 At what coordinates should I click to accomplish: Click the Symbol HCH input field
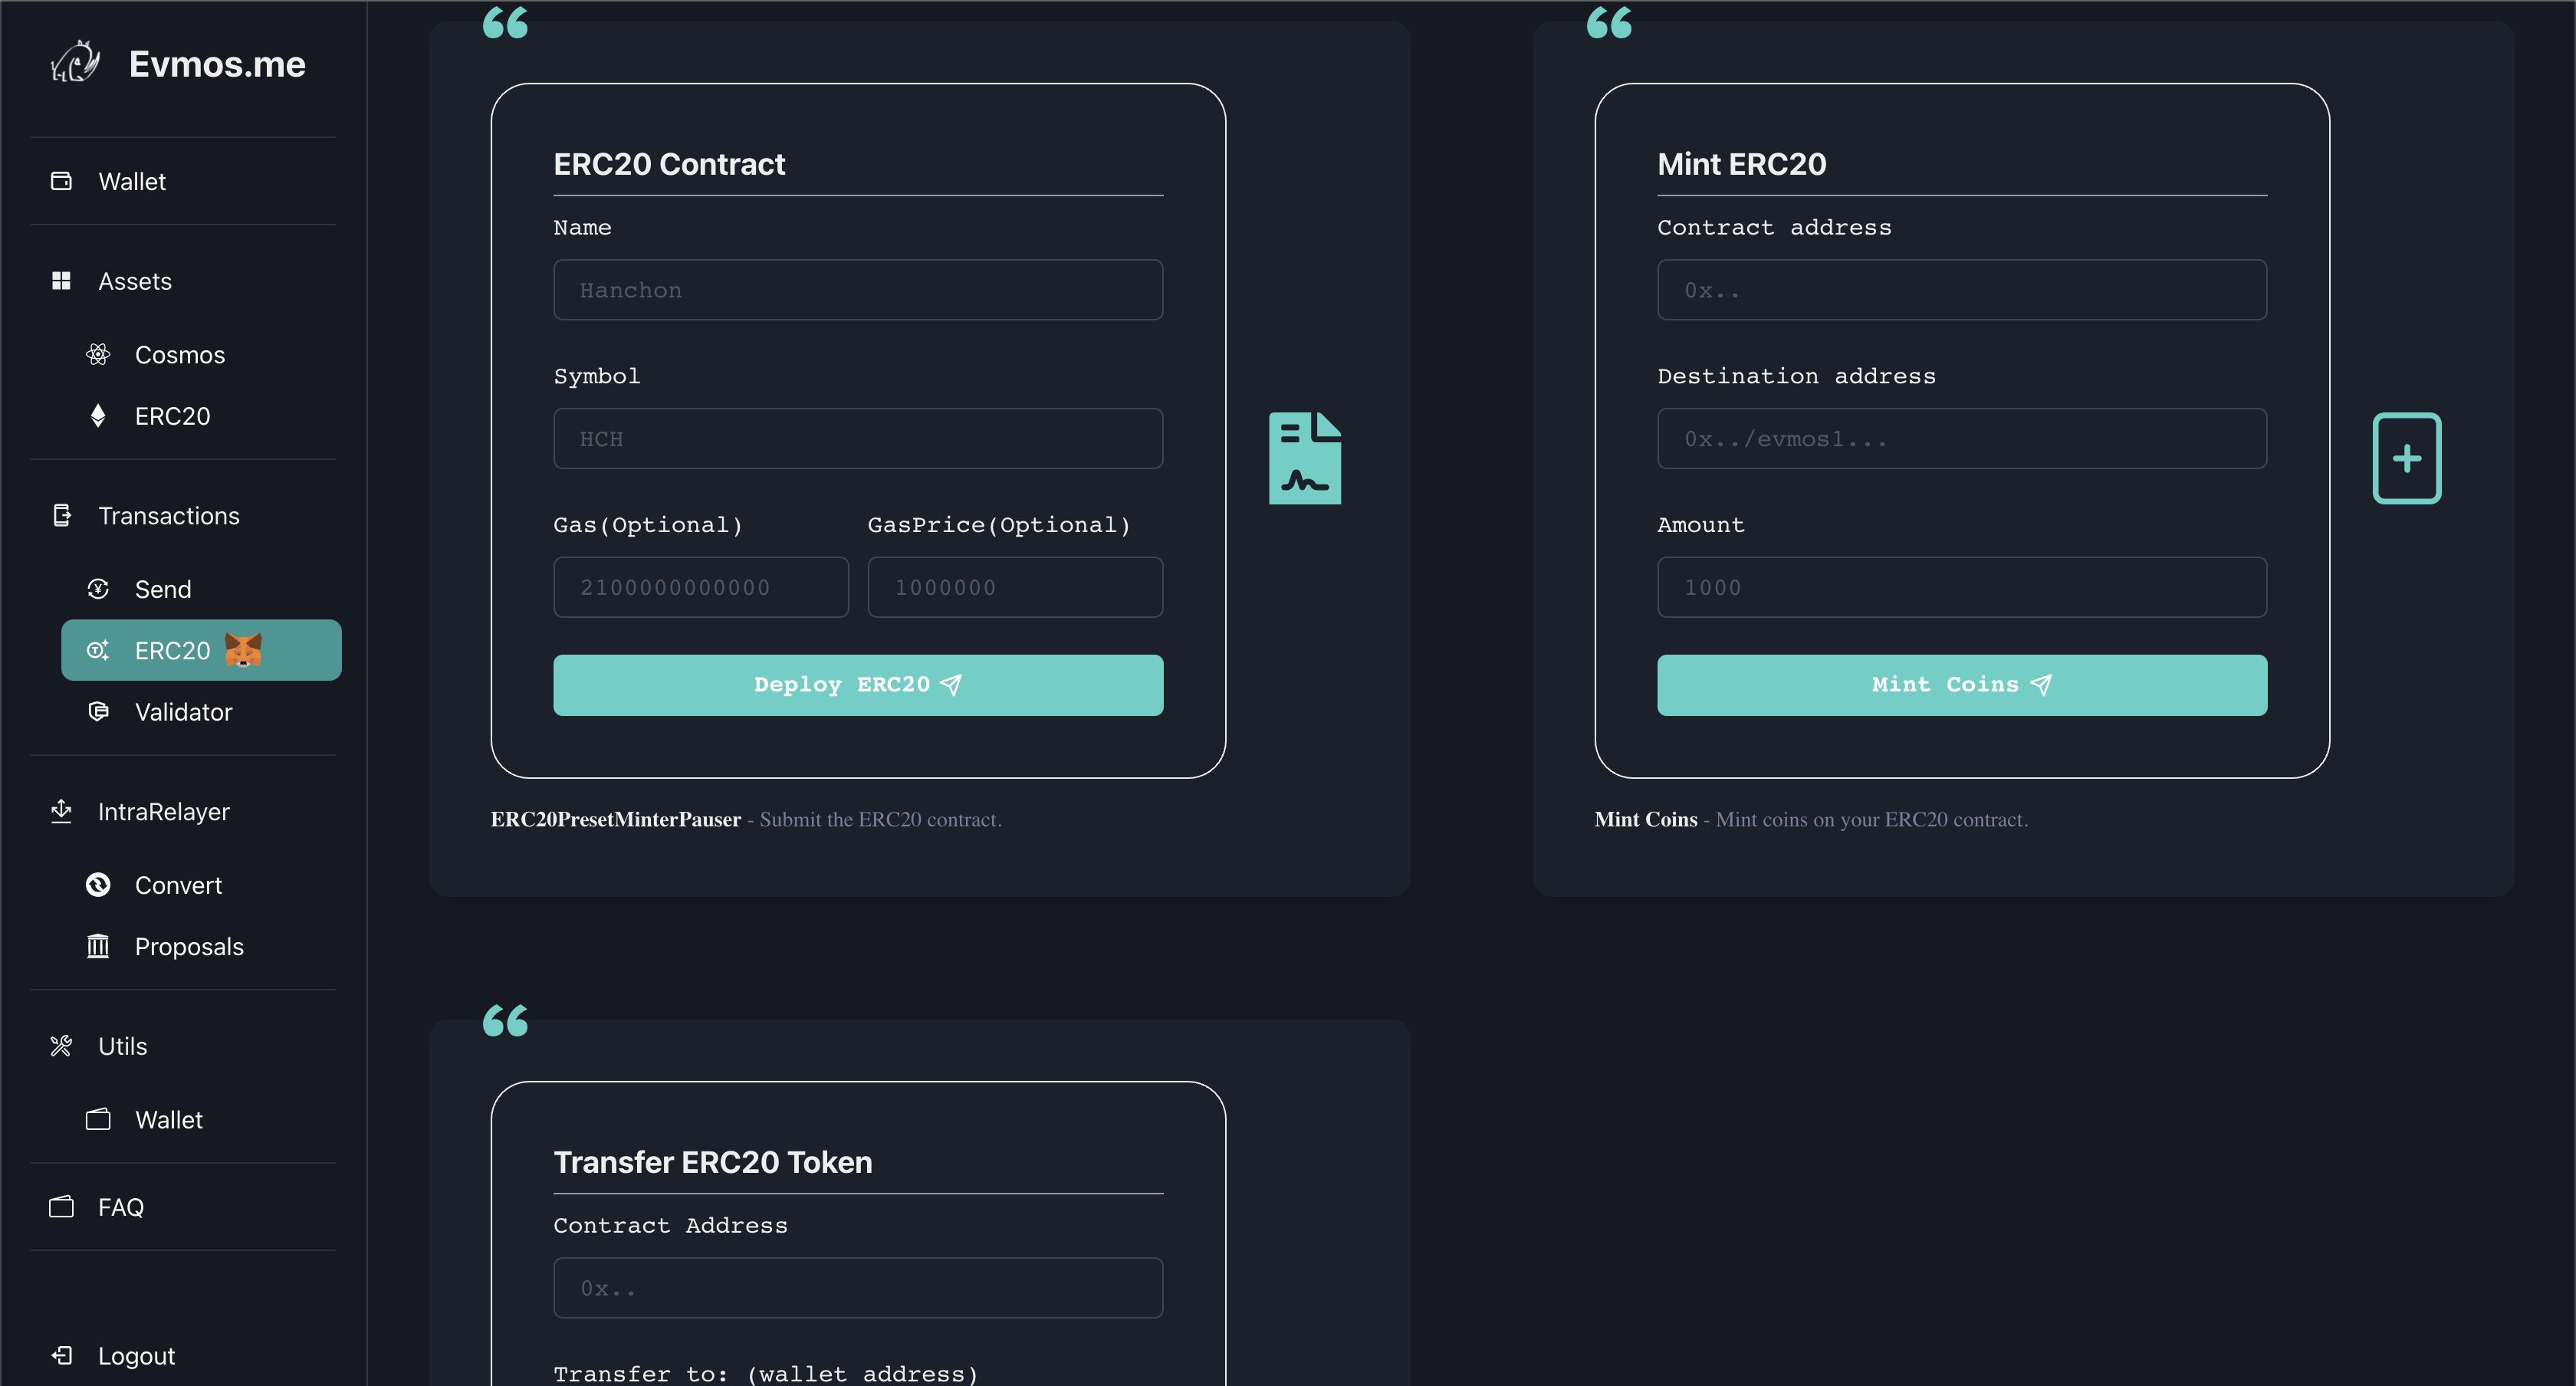858,439
